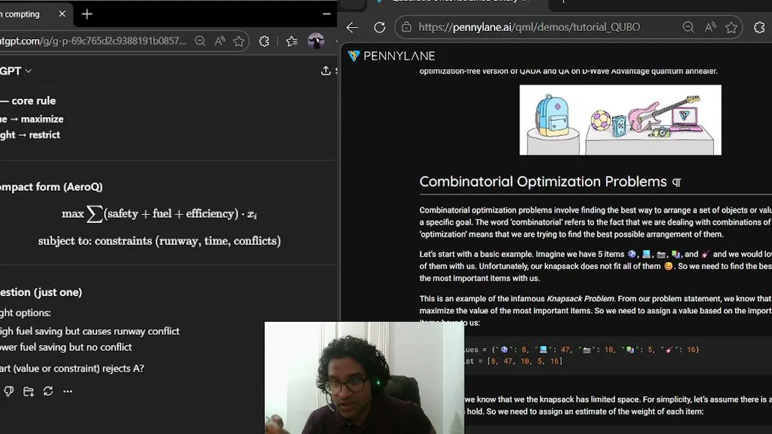This screenshot has height=434, width=772.
Task: Regenerate the ChatGPT response
Action: click(x=48, y=391)
